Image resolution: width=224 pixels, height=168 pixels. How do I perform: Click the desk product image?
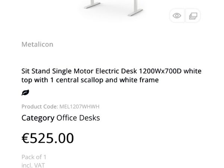(x=112, y=7)
